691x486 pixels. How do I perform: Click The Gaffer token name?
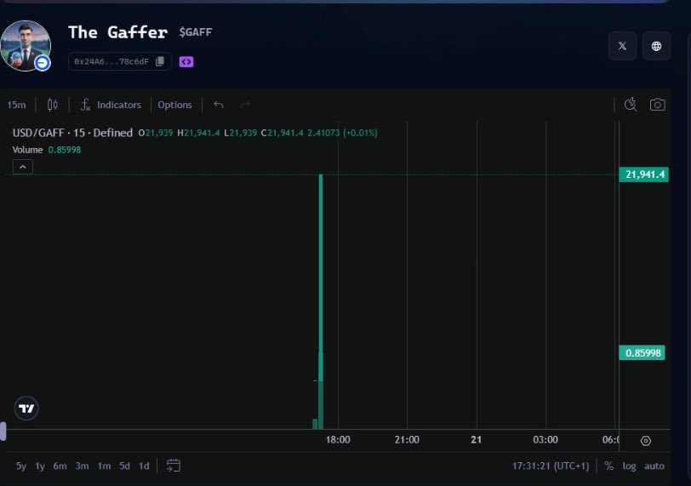click(118, 32)
